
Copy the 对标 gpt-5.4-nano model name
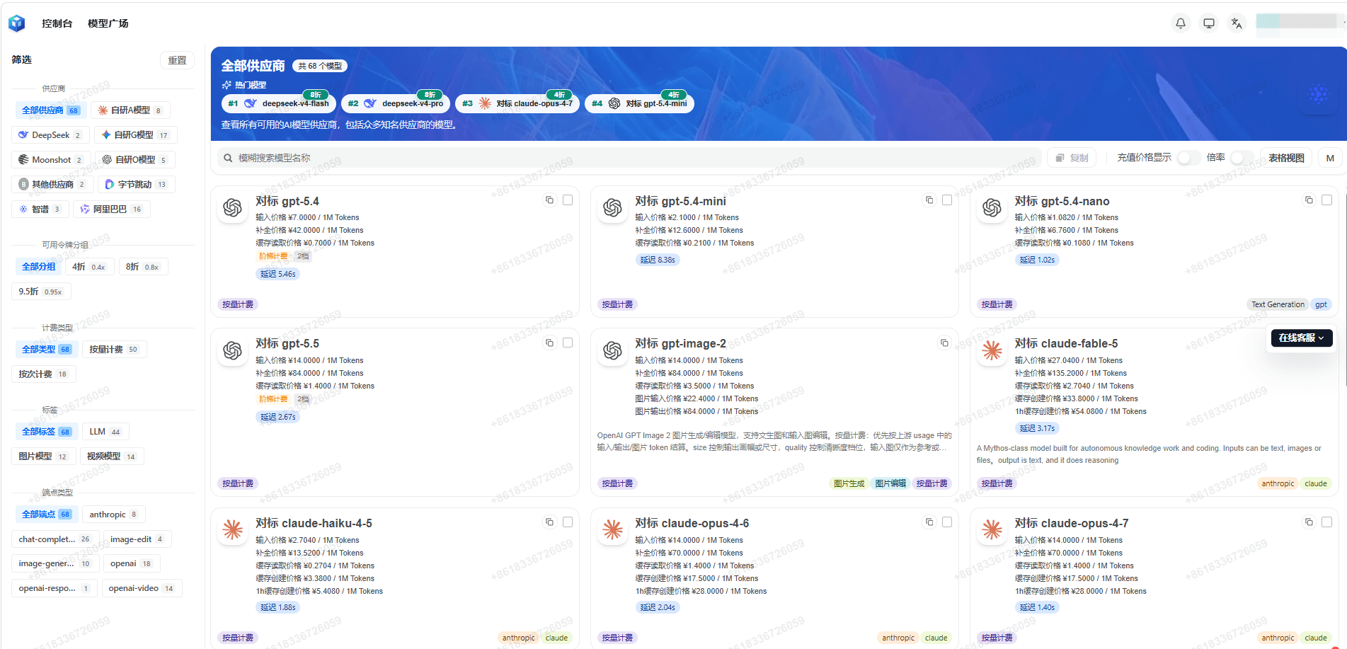[1309, 200]
